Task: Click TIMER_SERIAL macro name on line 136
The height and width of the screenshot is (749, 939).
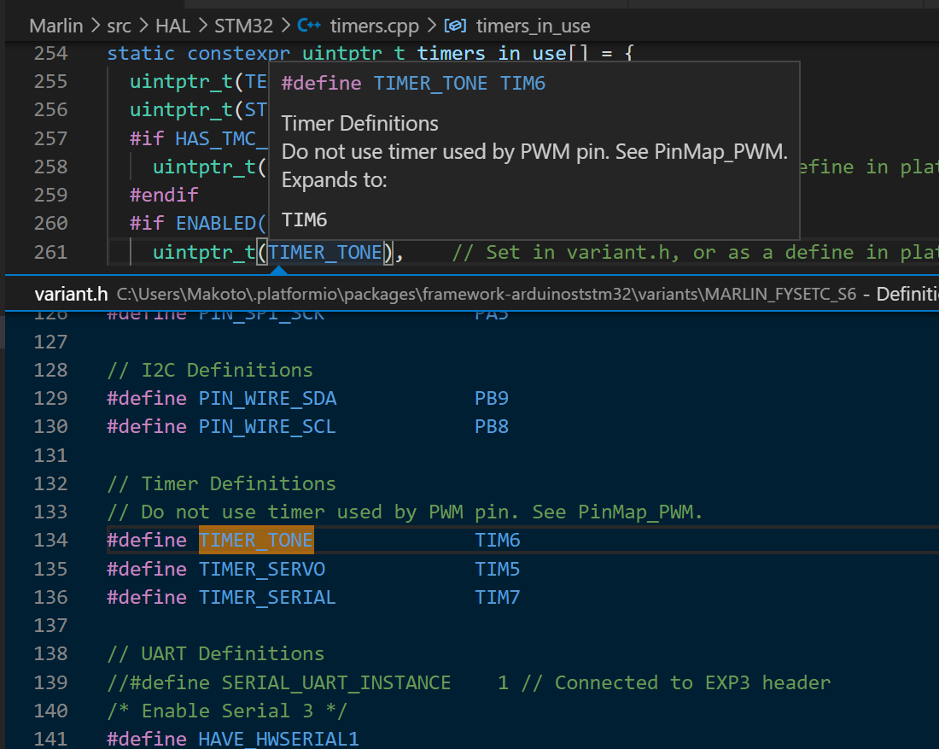Action: click(266, 597)
